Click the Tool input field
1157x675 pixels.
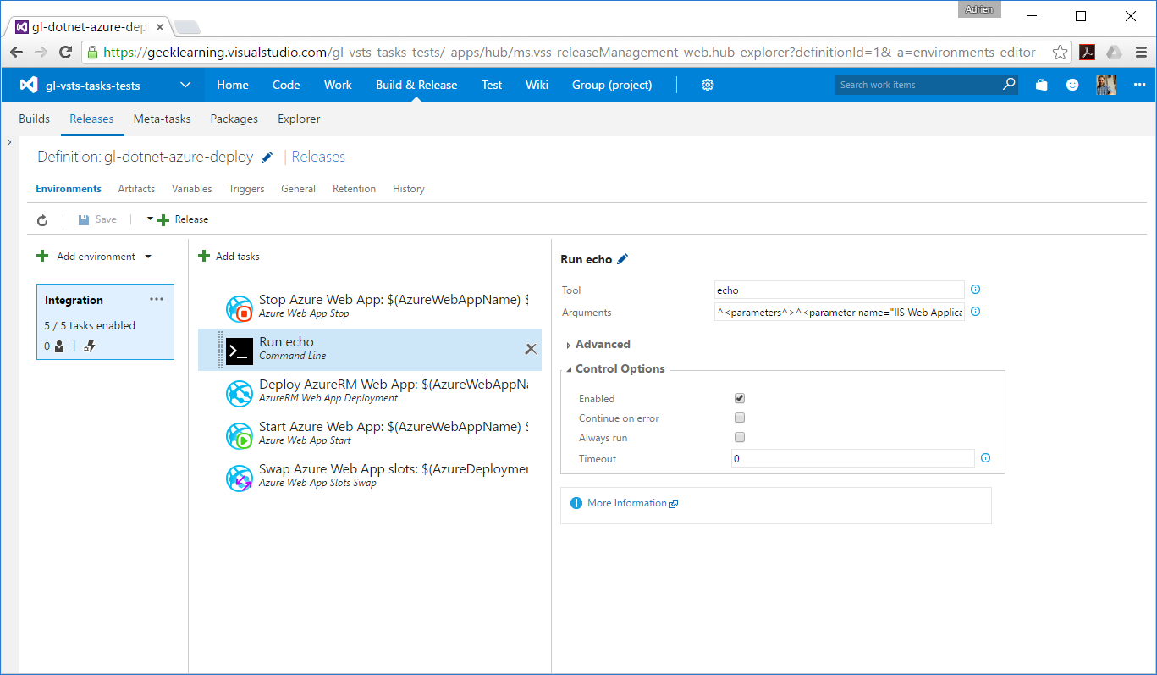[840, 290]
